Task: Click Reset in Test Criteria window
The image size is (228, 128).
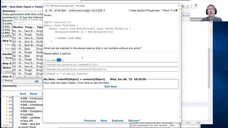Action: click(x=33, y=94)
